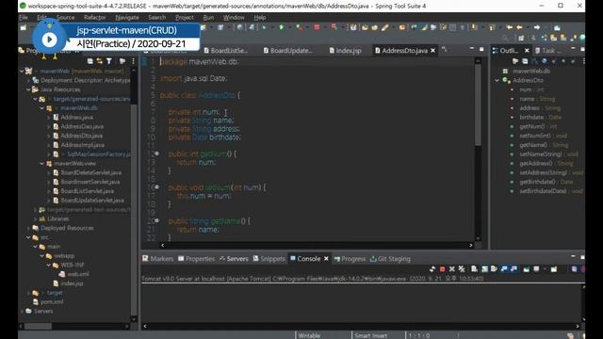This screenshot has width=603, height=339.
Task: Open the Markers tab
Action: coord(158,259)
